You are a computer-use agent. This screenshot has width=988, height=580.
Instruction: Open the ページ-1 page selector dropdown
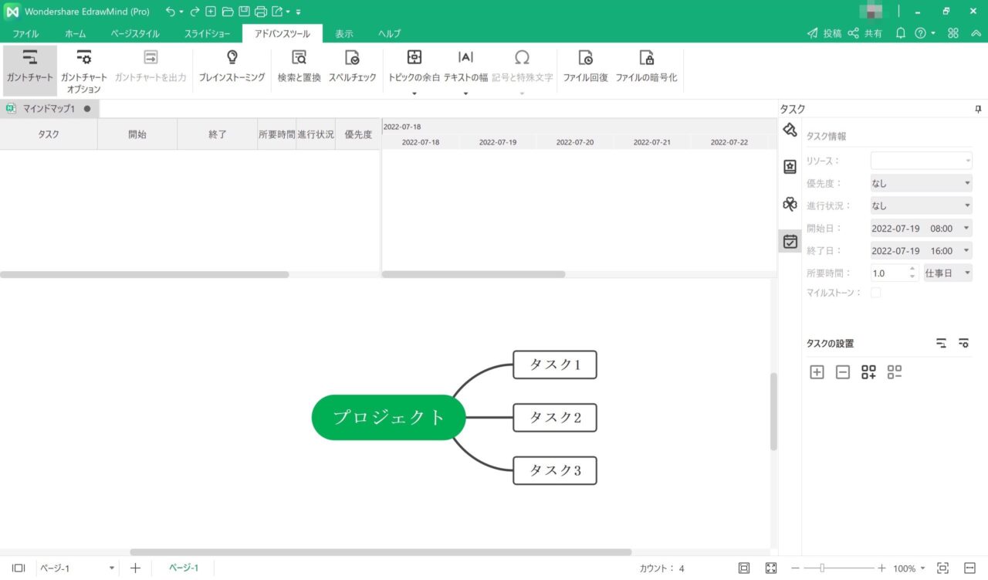[77, 568]
